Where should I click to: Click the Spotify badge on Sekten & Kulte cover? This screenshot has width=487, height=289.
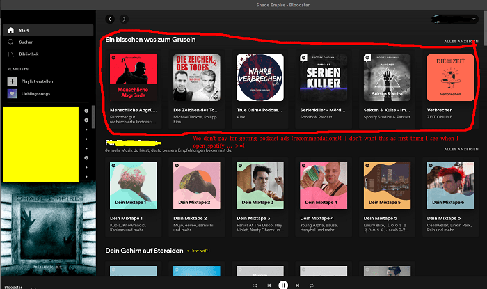[367, 58]
